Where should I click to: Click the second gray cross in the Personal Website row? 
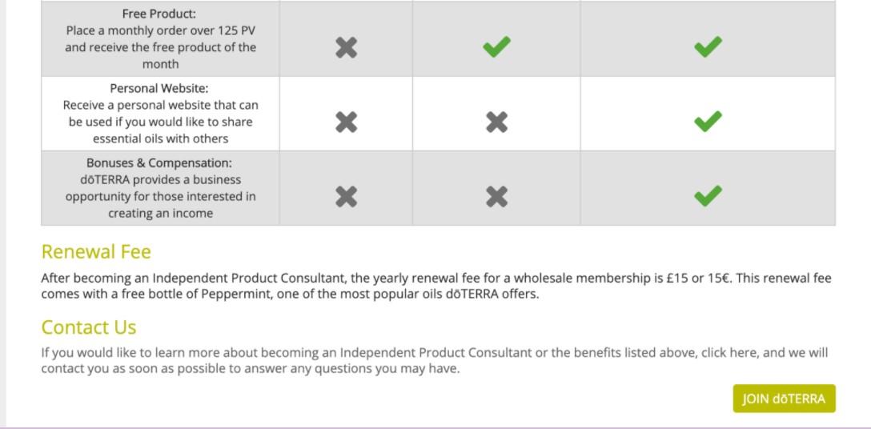(x=496, y=122)
